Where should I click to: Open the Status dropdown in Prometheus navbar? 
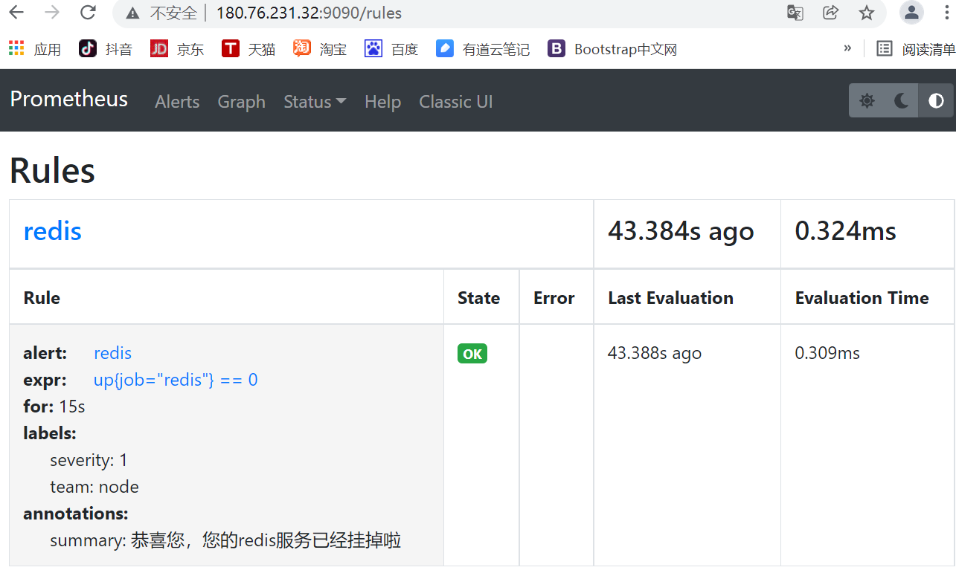314,102
